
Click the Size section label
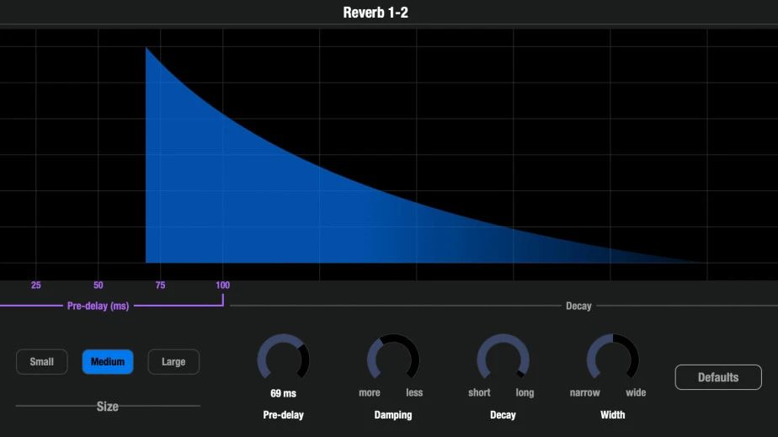point(108,407)
